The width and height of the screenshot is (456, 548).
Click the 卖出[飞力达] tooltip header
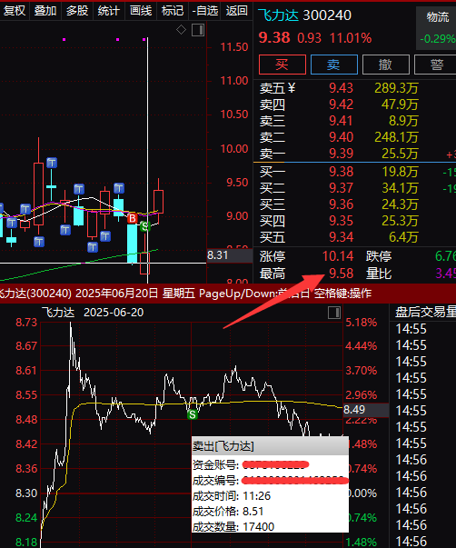pyautogui.click(x=270, y=446)
